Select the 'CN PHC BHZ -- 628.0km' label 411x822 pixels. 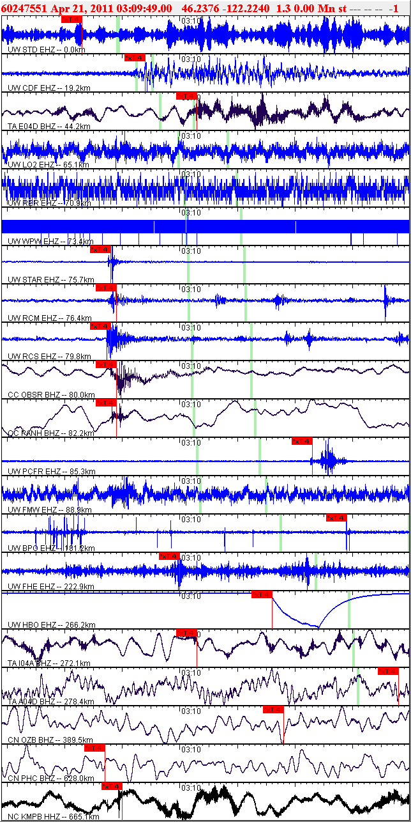click(x=51, y=778)
